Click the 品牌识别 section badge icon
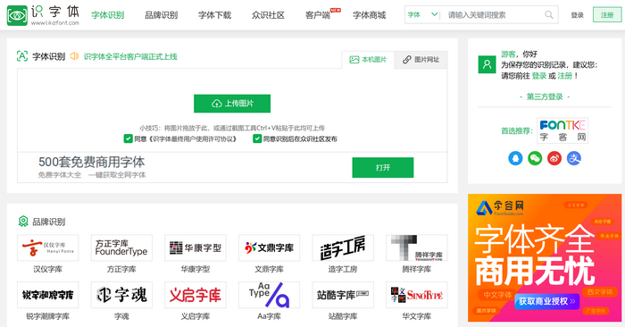Image resolution: width=625 pixels, height=327 pixels. pos(23,221)
